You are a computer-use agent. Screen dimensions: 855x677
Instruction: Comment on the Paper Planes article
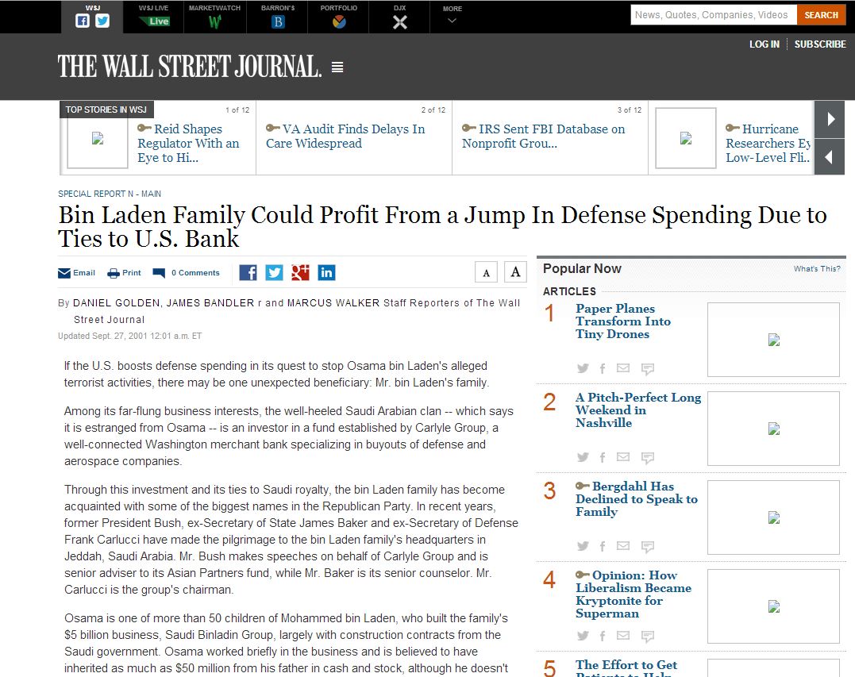click(648, 370)
